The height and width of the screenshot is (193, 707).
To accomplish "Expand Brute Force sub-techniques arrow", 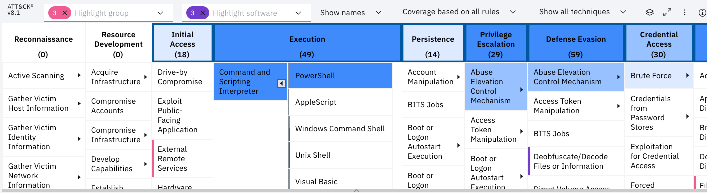I will coord(688,76).
